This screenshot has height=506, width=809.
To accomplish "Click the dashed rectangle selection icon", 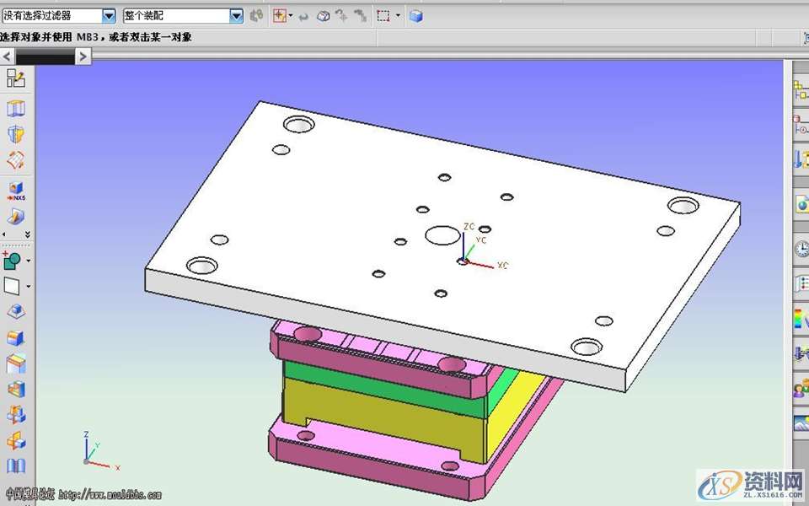I will (x=383, y=16).
